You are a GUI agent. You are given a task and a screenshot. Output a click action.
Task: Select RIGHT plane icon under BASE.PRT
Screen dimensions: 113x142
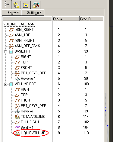coord(17,57)
